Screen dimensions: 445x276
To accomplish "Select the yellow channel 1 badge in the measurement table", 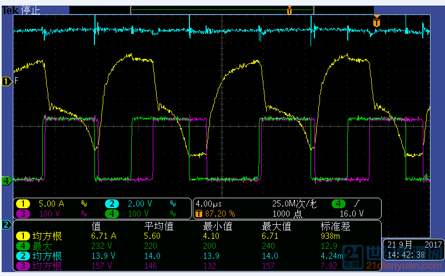I will (x=23, y=236).
